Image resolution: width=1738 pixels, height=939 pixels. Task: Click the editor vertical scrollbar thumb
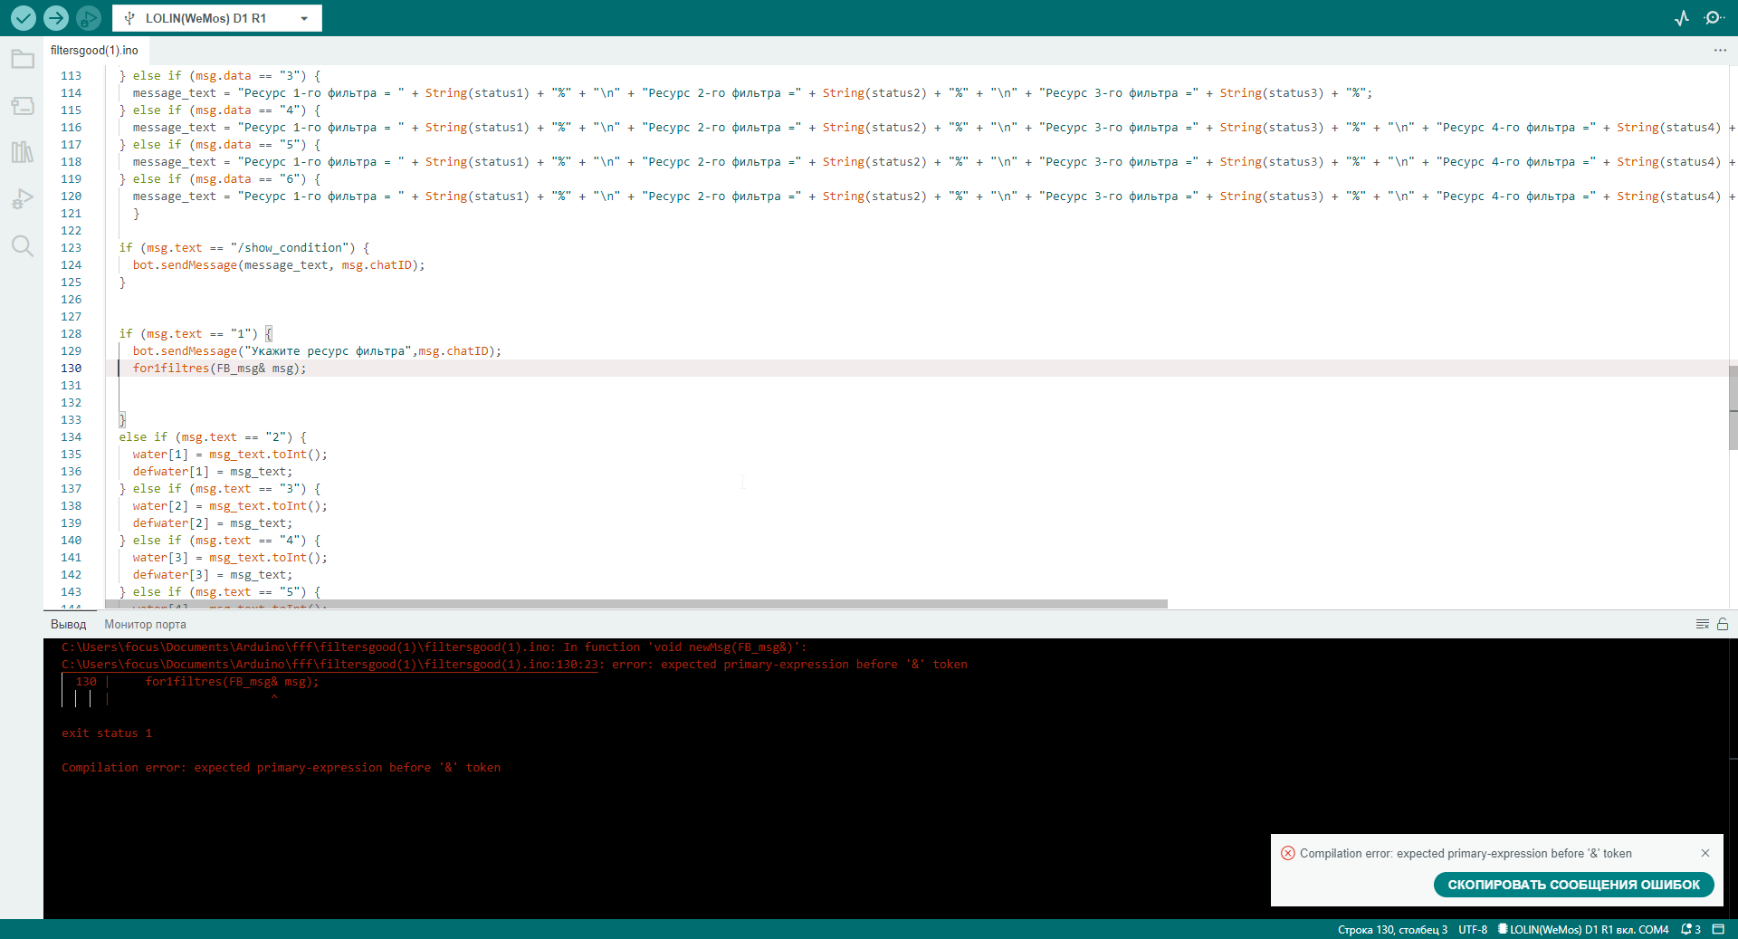click(1733, 407)
